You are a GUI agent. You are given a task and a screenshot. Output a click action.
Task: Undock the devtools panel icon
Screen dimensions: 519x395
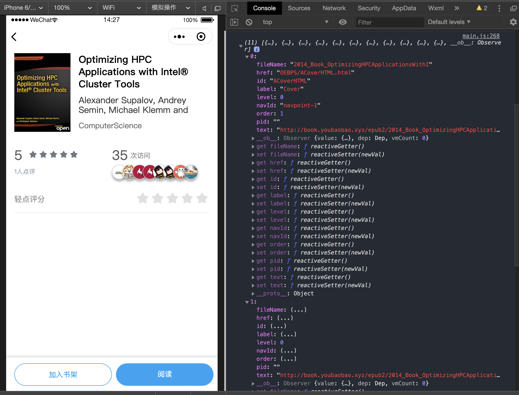tap(513, 8)
